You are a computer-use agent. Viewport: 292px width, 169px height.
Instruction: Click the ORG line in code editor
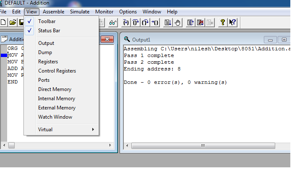(x=16, y=48)
